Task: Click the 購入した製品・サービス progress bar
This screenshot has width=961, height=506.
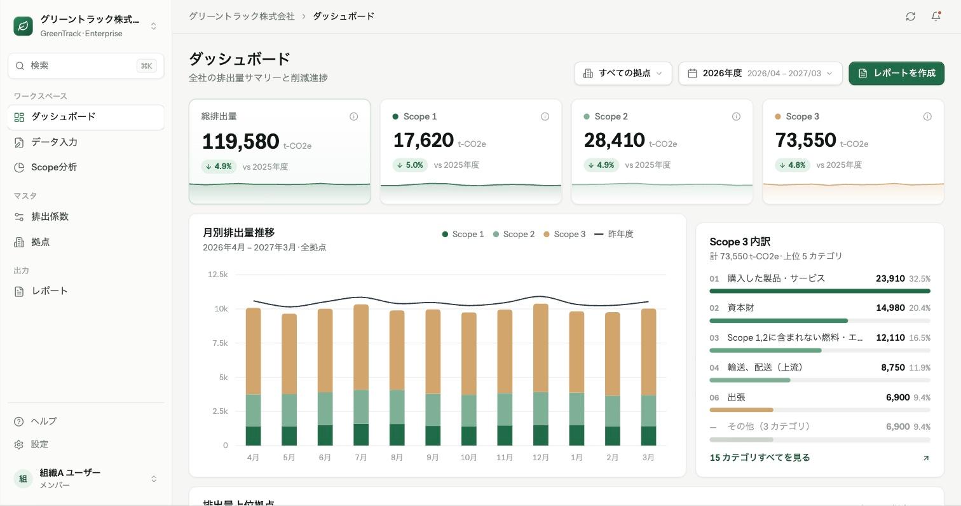Action: [820, 291]
